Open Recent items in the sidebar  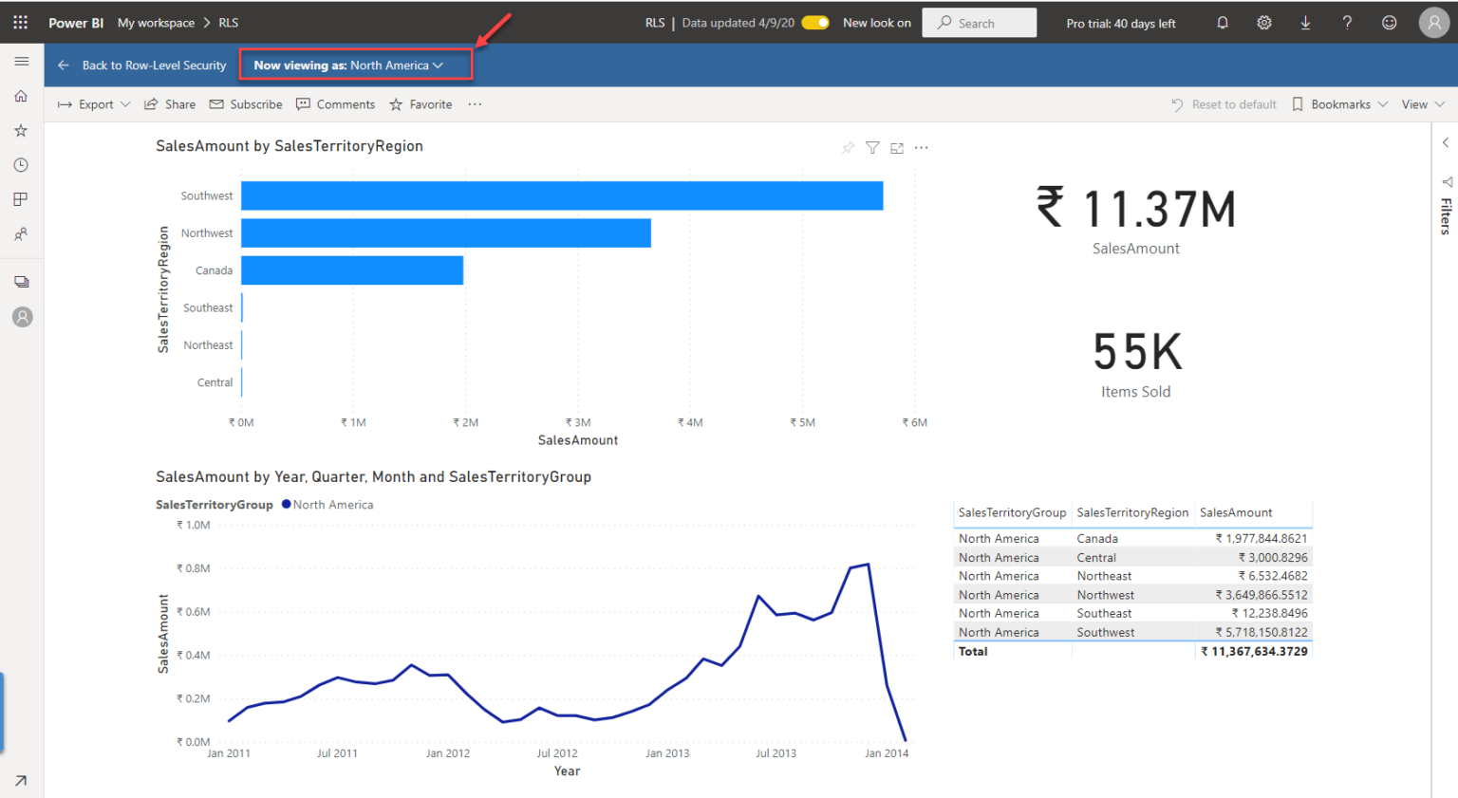pos(21,164)
